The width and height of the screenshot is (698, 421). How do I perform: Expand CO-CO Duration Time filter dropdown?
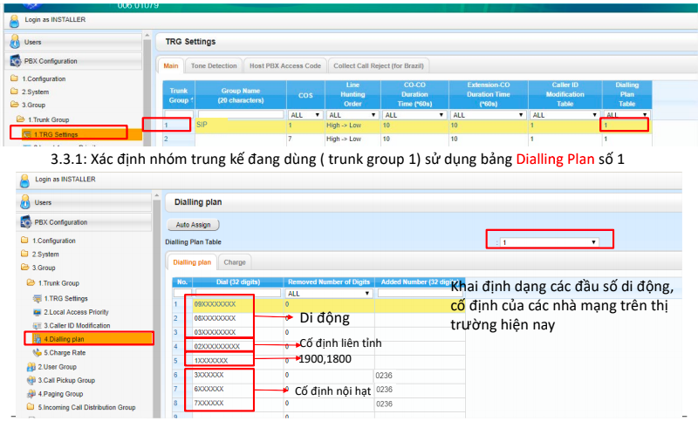[x=411, y=114]
